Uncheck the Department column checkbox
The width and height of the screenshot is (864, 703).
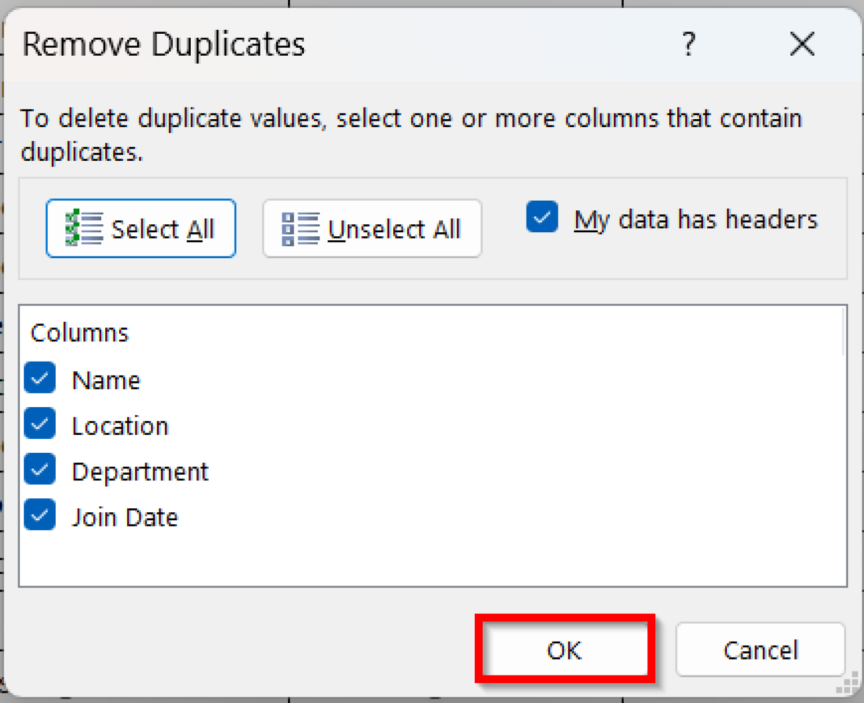tap(40, 470)
